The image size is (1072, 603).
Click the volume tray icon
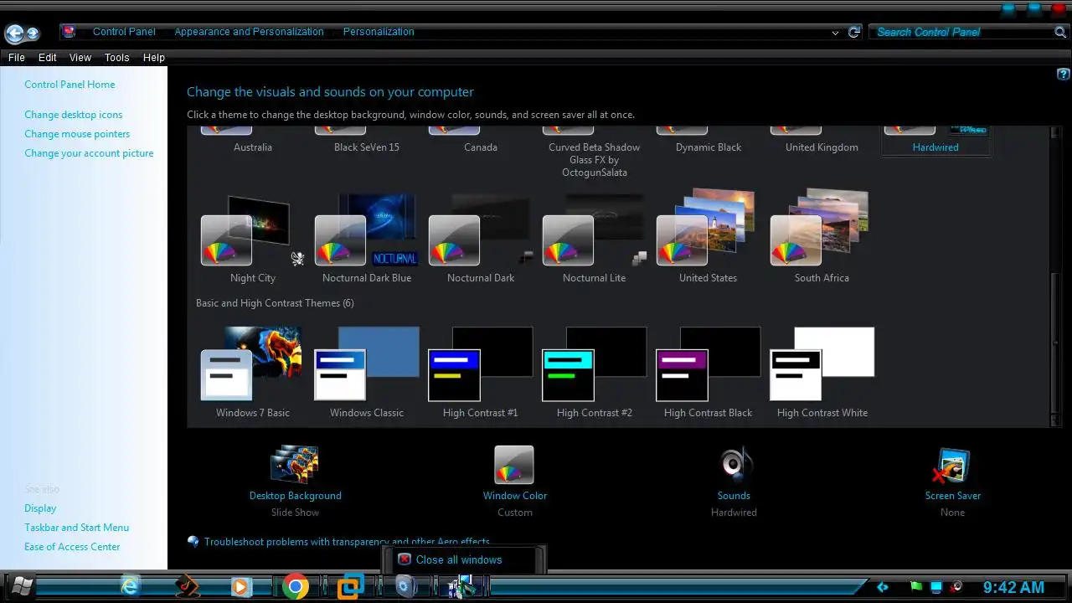(956, 587)
